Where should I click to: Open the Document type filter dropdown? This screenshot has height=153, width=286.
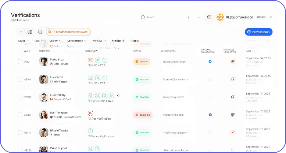click(77, 41)
